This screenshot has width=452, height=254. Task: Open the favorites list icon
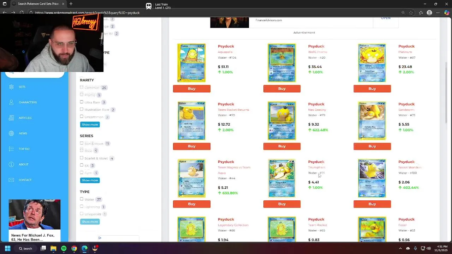421,13
